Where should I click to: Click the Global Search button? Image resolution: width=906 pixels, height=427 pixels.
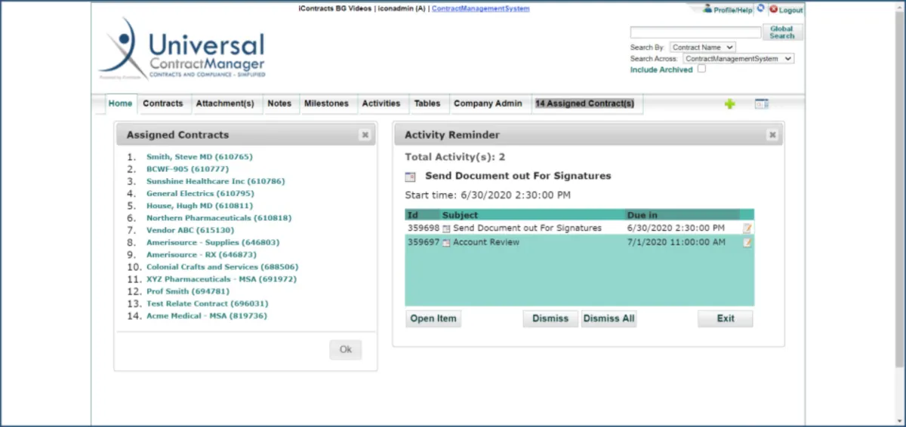coord(782,32)
